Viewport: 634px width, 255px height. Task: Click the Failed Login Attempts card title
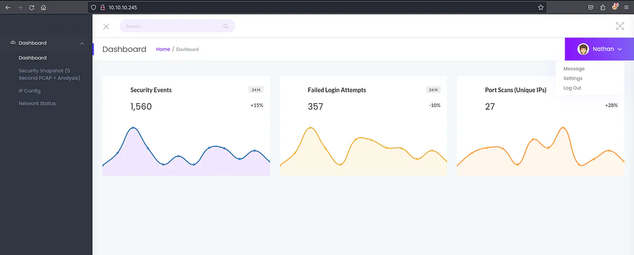(337, 90)
